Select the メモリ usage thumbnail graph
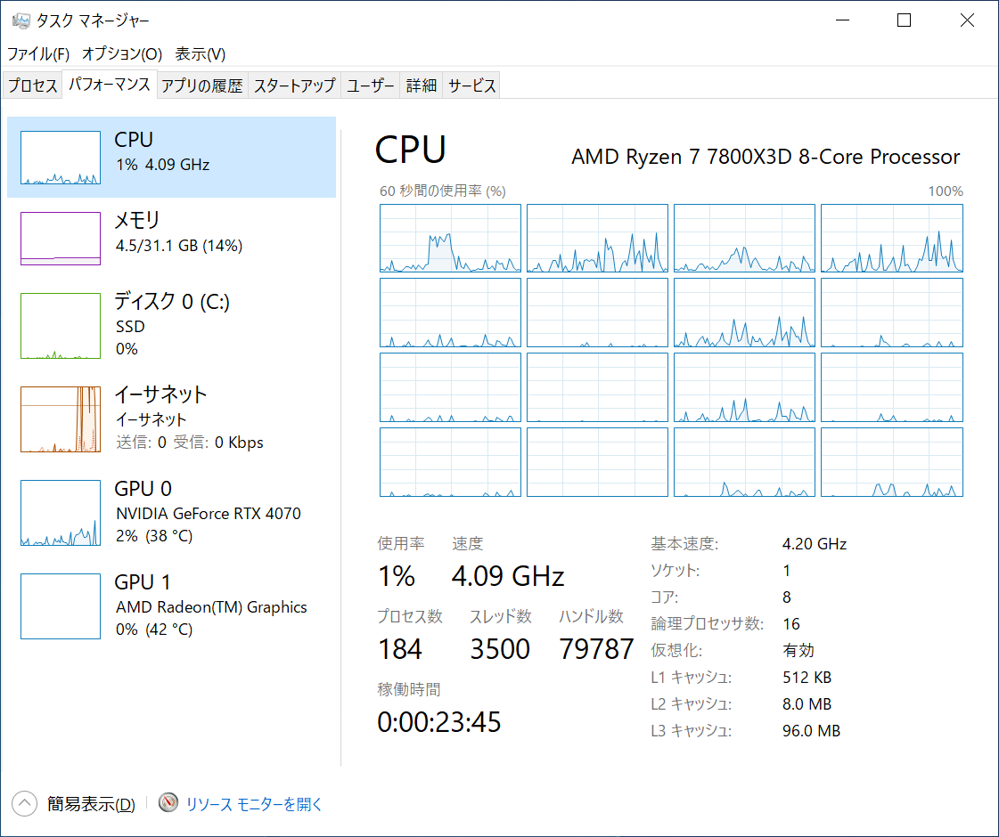The image size is (999, 837). [61, 238]
